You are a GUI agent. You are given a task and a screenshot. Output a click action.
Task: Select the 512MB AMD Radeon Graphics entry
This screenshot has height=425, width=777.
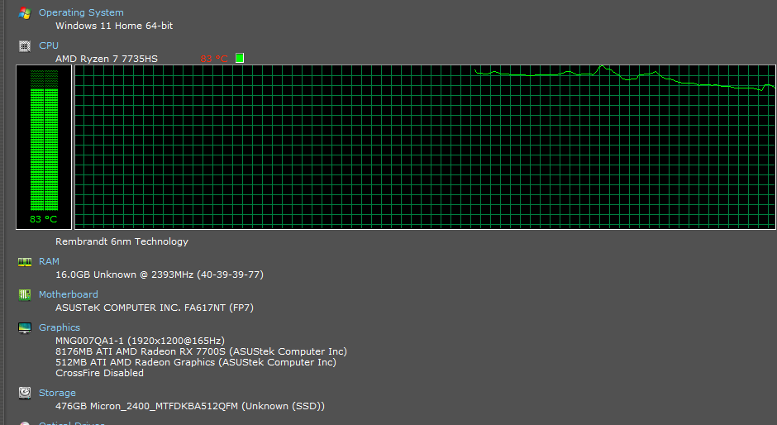(196, 362)
